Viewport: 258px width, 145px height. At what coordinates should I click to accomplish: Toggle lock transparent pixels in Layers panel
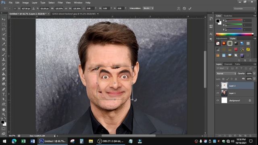pos(223,79)
